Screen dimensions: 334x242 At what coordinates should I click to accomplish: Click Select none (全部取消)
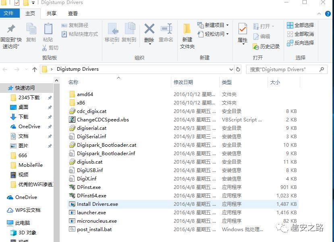[300, 34]
